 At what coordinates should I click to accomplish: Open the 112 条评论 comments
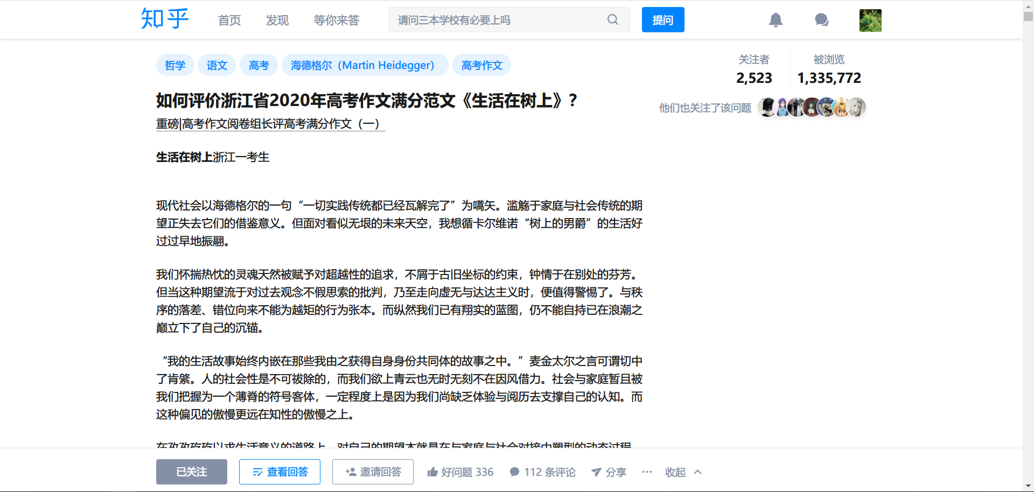pos(542,472)
